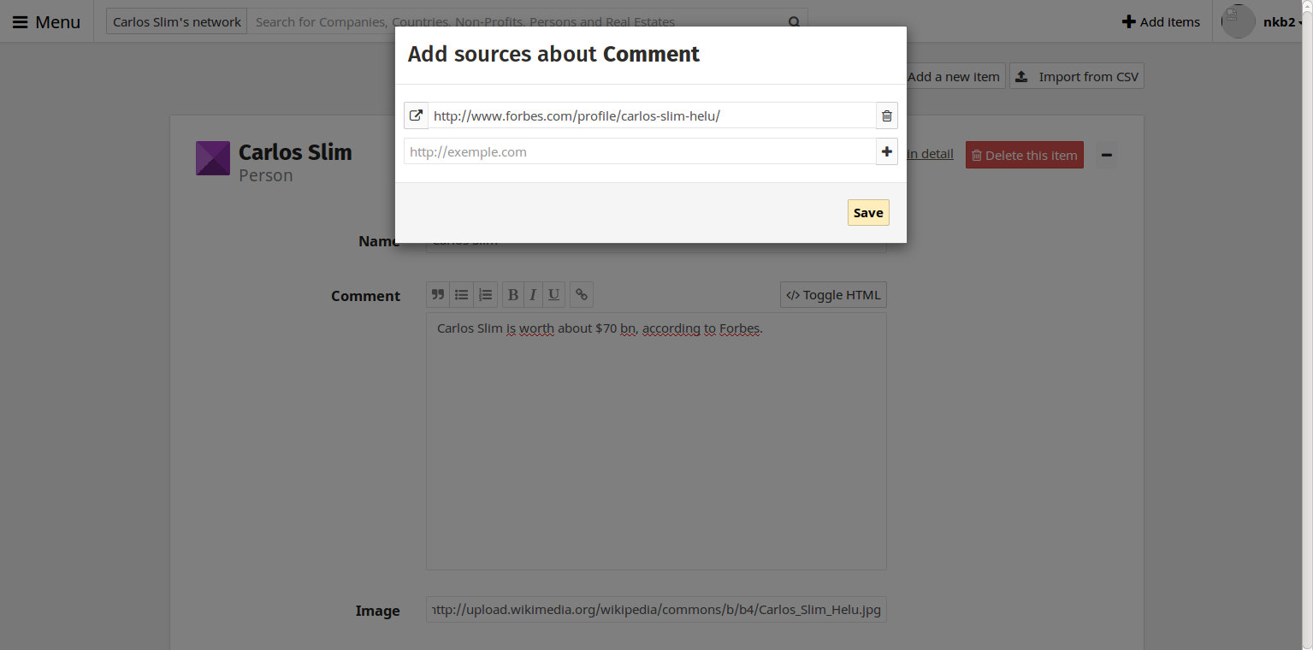Toggle underline formatting in the Comment editor
1313x650 pixels.
pos(553,294)
